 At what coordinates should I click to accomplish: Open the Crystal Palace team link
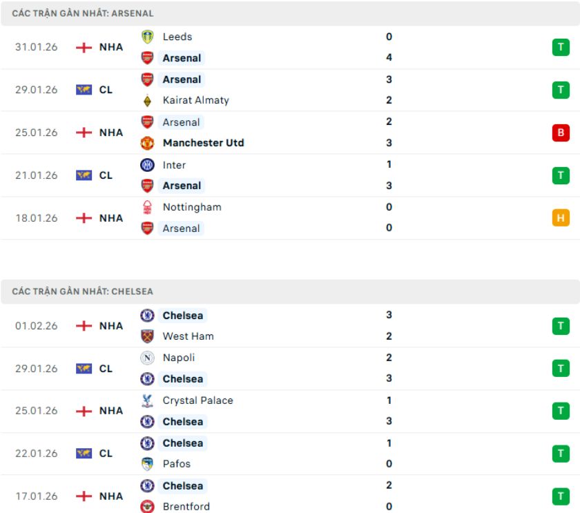click(197, 400)
